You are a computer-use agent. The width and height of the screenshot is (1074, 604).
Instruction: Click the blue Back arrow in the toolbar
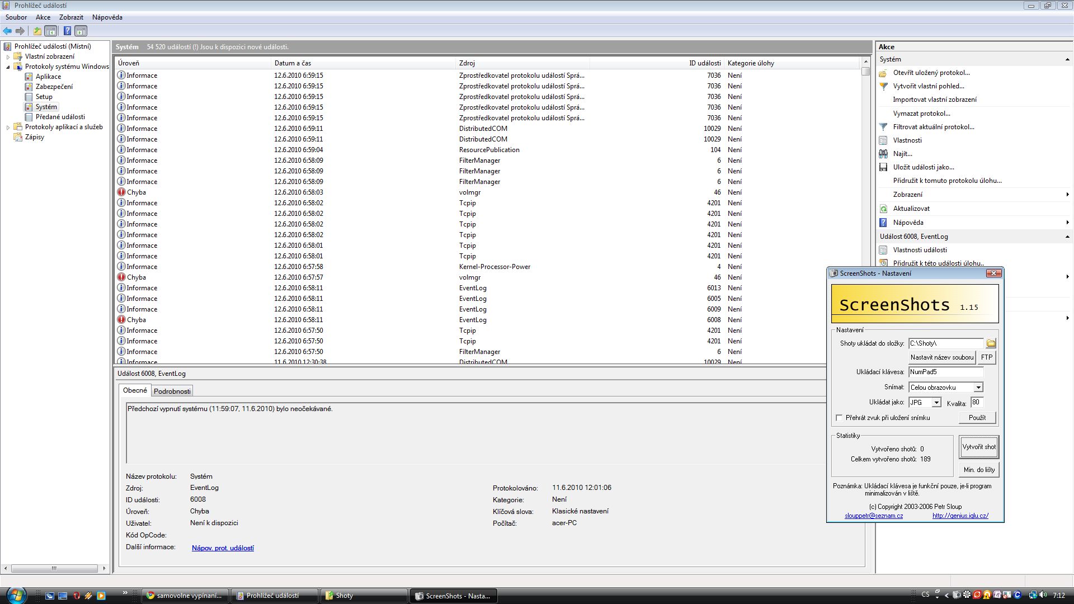pyautogui.click(x=7, y=31)
